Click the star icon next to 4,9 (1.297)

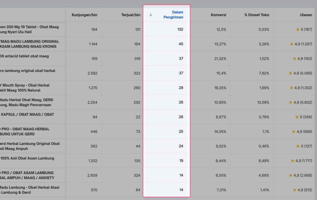(292, 44)
